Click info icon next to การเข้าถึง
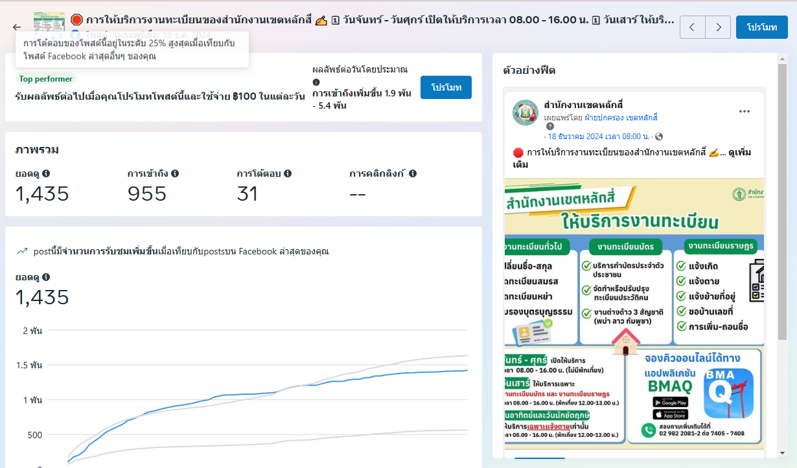This screenshot has width=797, height=468. click(x=175, y=173)
